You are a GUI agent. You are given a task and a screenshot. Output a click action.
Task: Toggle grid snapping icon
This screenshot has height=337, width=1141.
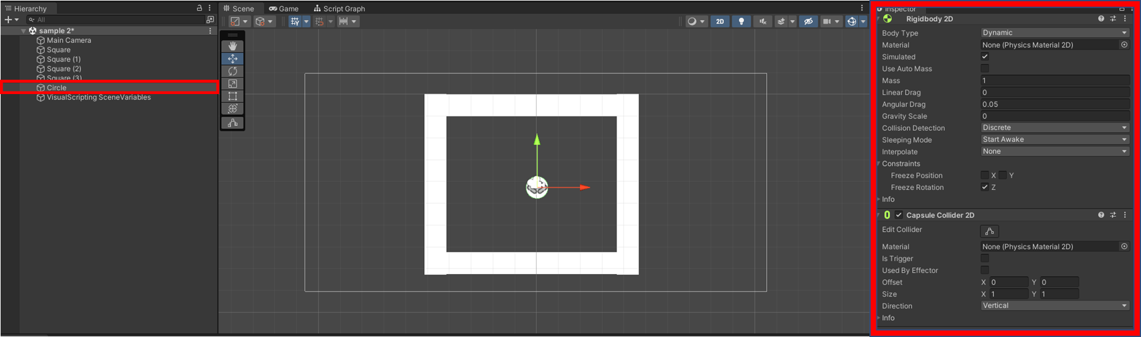pyautogui.click(x=320, y=21)
